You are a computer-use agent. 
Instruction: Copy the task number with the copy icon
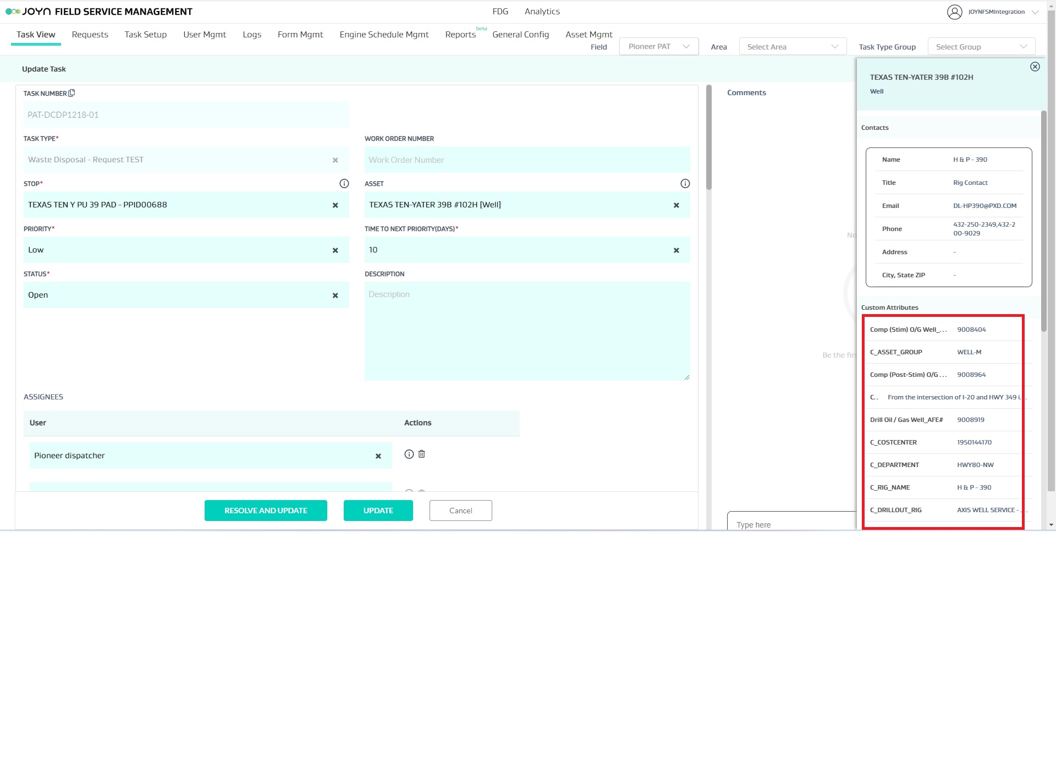71,93
